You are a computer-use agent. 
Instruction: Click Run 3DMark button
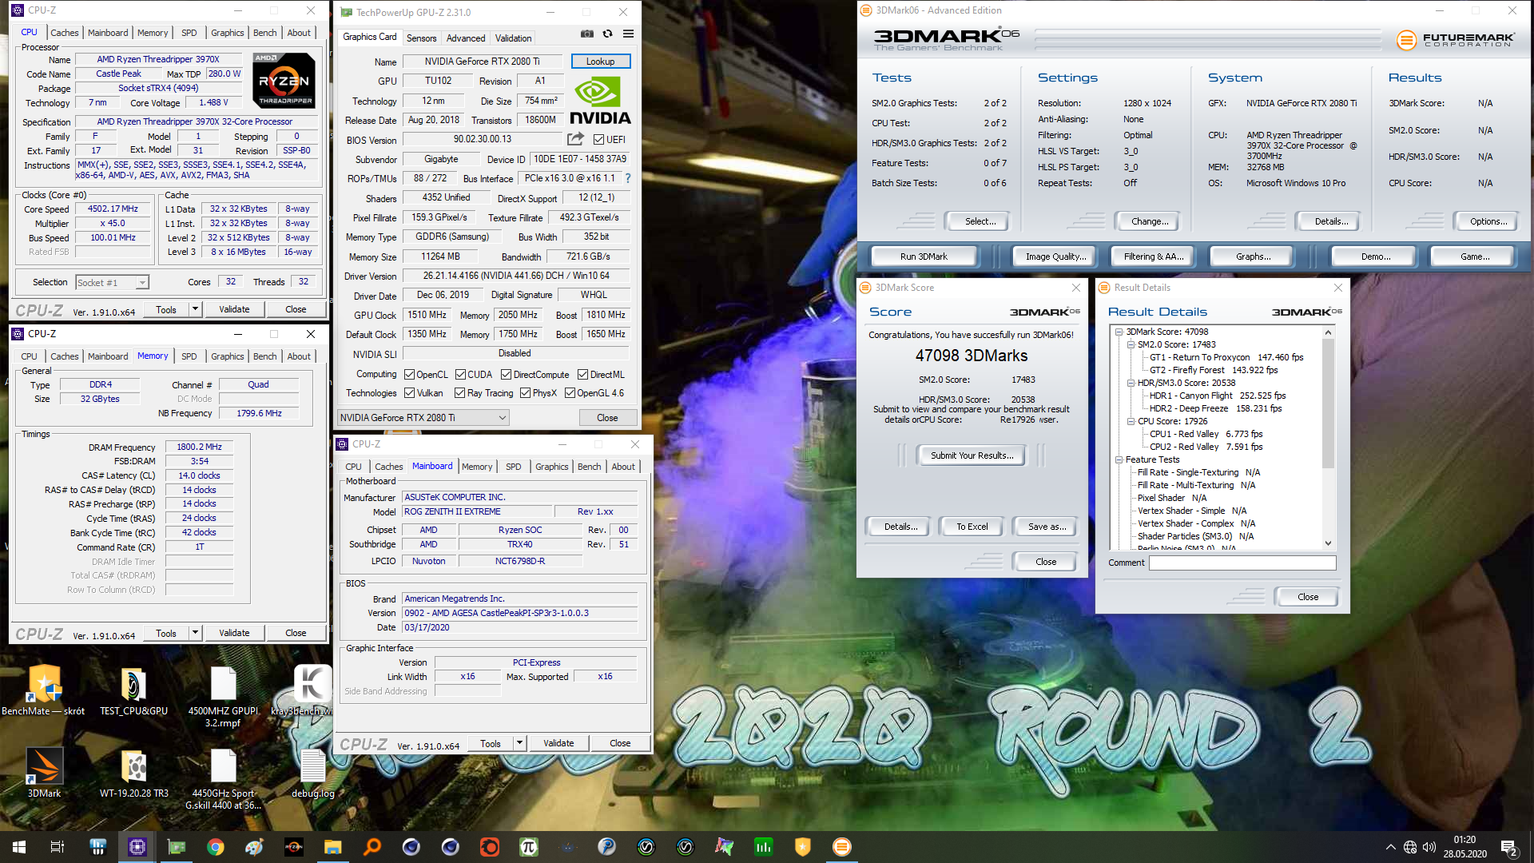(x=924, y=257)
